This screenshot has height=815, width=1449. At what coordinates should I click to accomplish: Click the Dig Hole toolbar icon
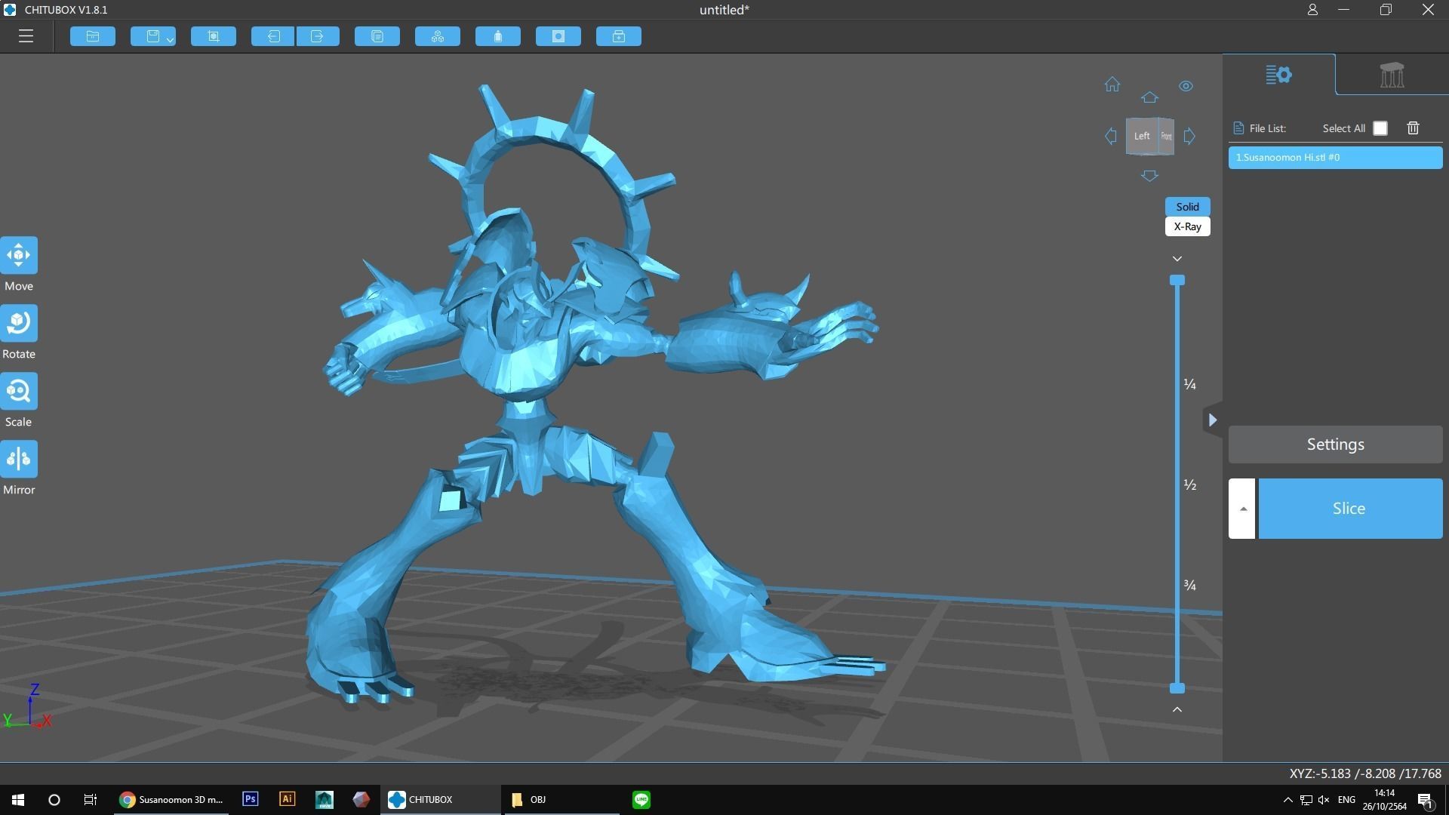pyautogui.click(x=558, y=36)
